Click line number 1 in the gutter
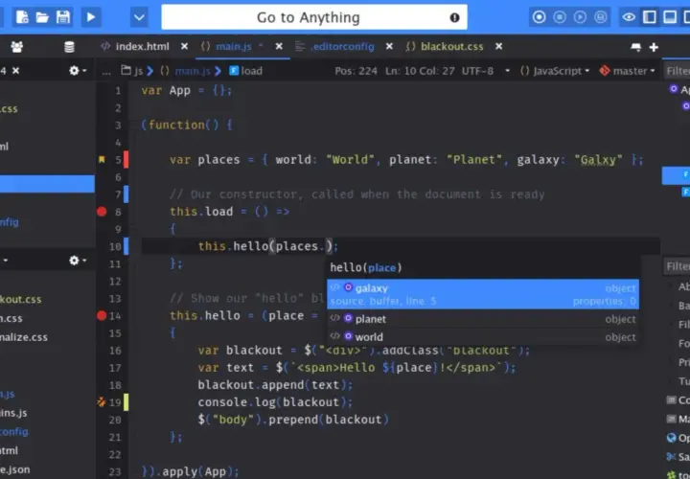690x479 pixels. pyautogui.click(x=118, y=91)
